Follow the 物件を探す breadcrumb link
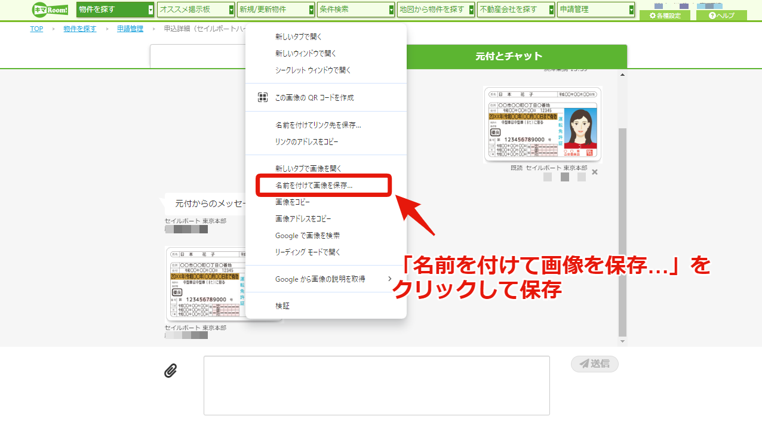The width and height of the screenshot is (762, 447). coord(80,29)
